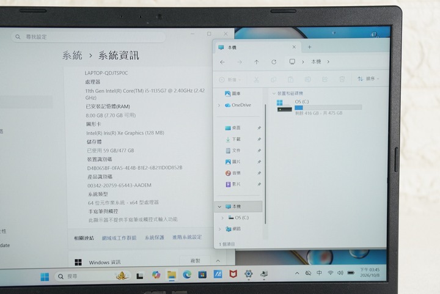Click the 系統 breadcrumb in Settings
Image resolution: width=440 pixels, height=294 pixels.
click(x=72, y=55)
